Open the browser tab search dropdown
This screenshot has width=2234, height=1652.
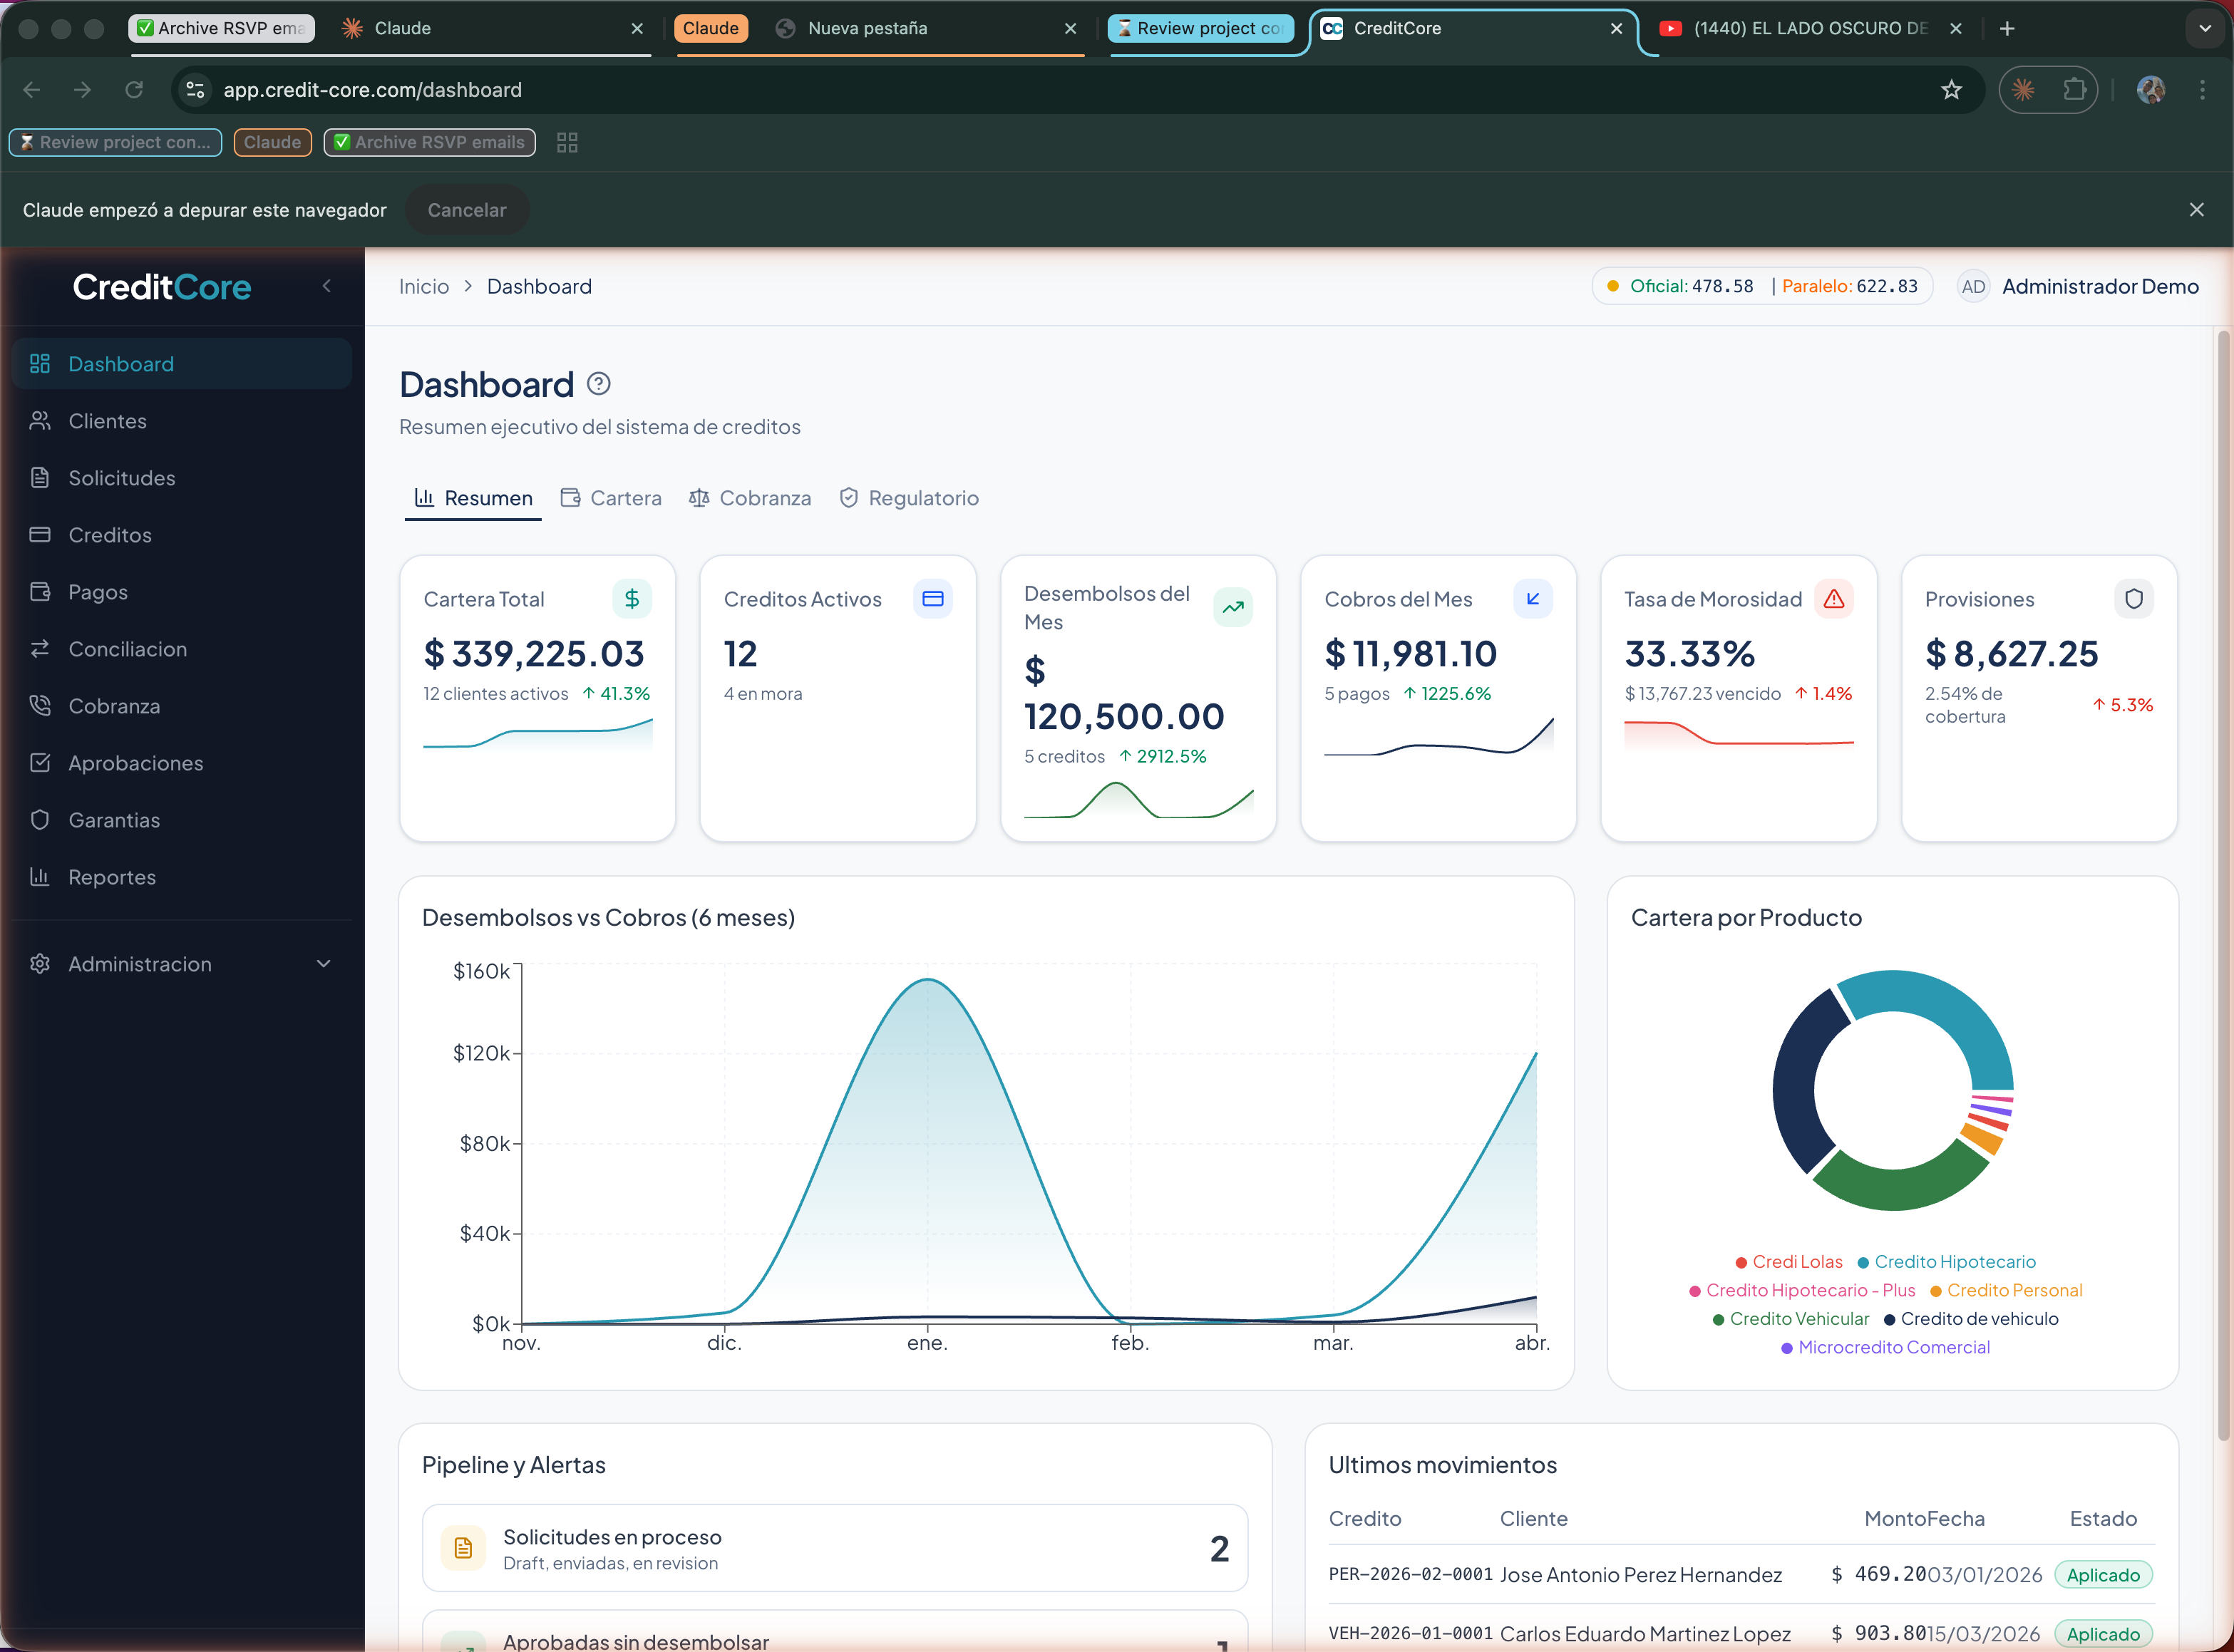click(2204, 28)
